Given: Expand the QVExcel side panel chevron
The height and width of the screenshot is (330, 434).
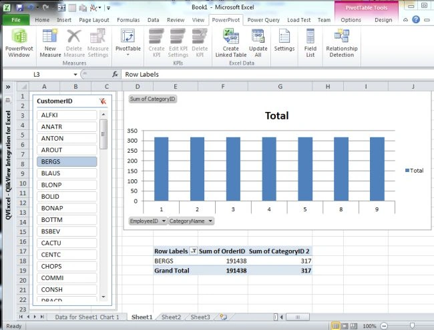Looking at the screenshot, I should pyautogui.click(x=8, y=87).
